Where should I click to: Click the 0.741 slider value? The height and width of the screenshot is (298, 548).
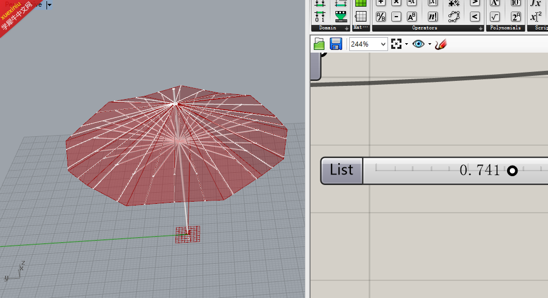(480, 171)
